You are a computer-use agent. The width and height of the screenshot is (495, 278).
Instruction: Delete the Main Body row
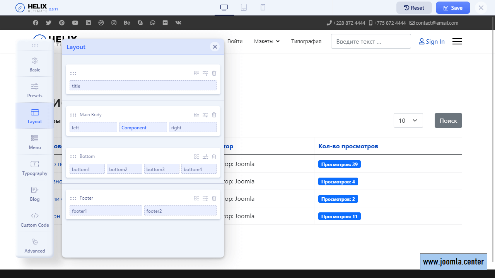pos(214,115)
